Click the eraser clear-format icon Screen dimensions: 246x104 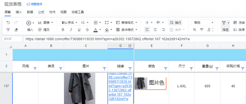point(16,30)
